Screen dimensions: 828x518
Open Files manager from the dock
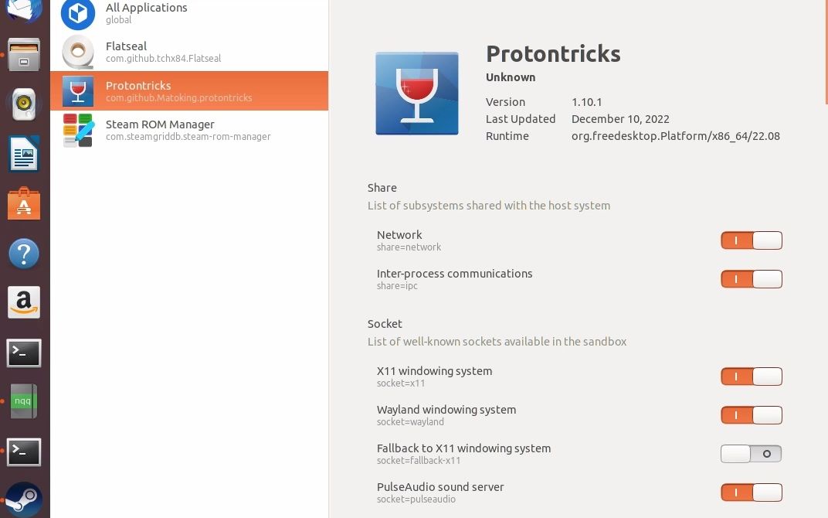24,56
